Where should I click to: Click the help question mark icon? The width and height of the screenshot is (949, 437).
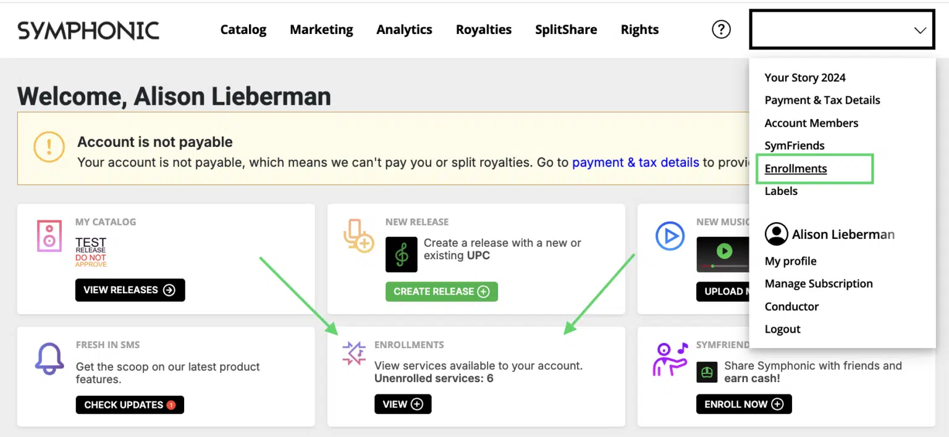[721, 29]
